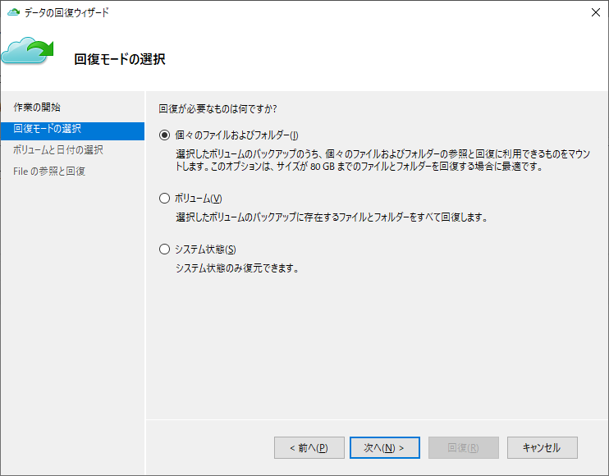This screenshot has width=609, height=476.
Task: Close the データの回復ウィザード window
Action: coord(595,12)
